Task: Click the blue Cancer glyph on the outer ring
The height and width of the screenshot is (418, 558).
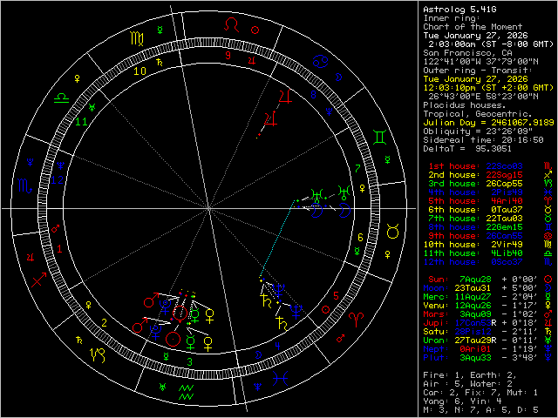Action: [321, 62]
